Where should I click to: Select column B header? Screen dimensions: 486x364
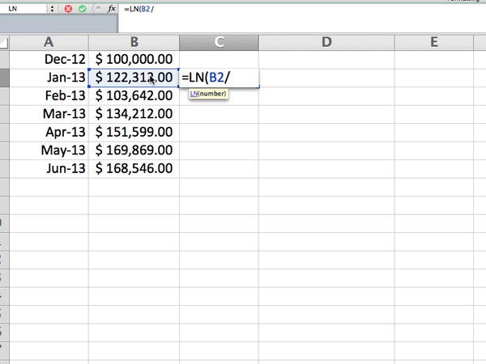(134, 42)
